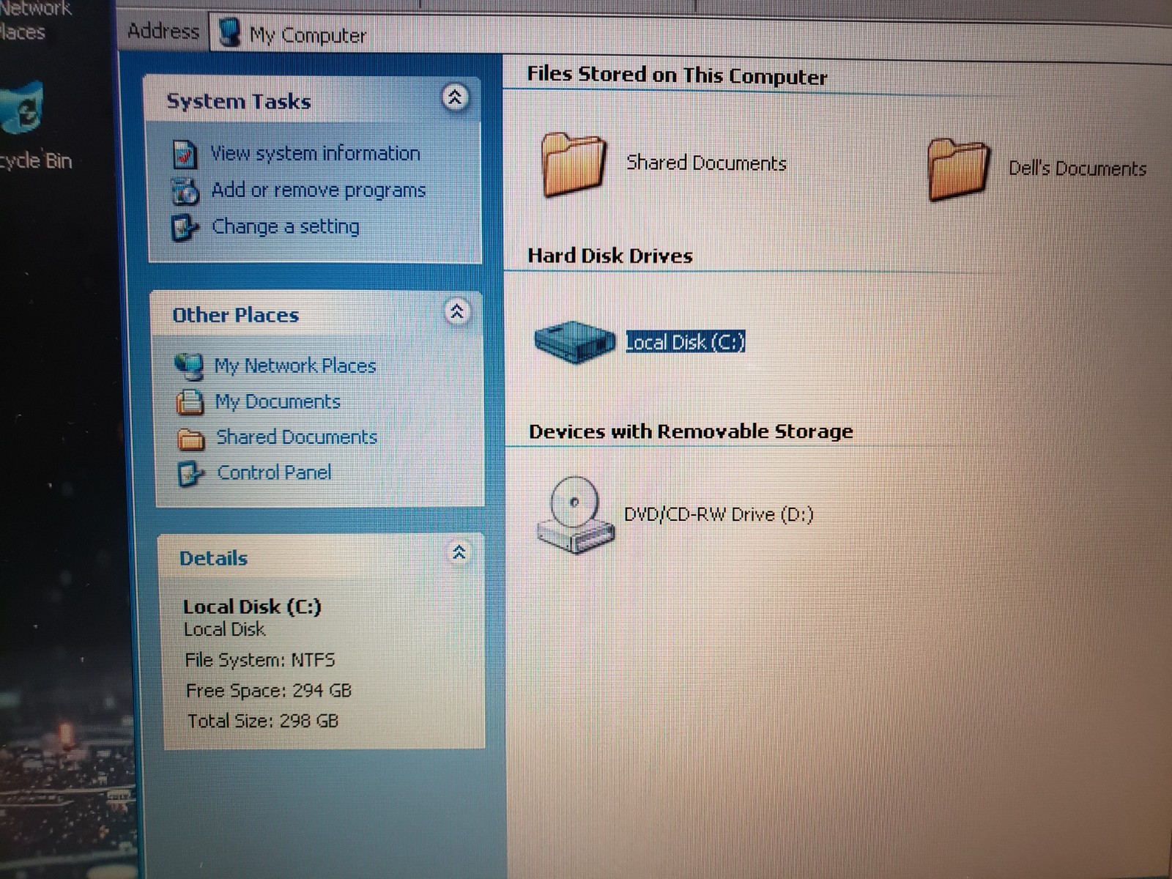Open Control Panel link
Image resolution: width=1172 pixels, height=879 pixels.
(x=275, y=472)
